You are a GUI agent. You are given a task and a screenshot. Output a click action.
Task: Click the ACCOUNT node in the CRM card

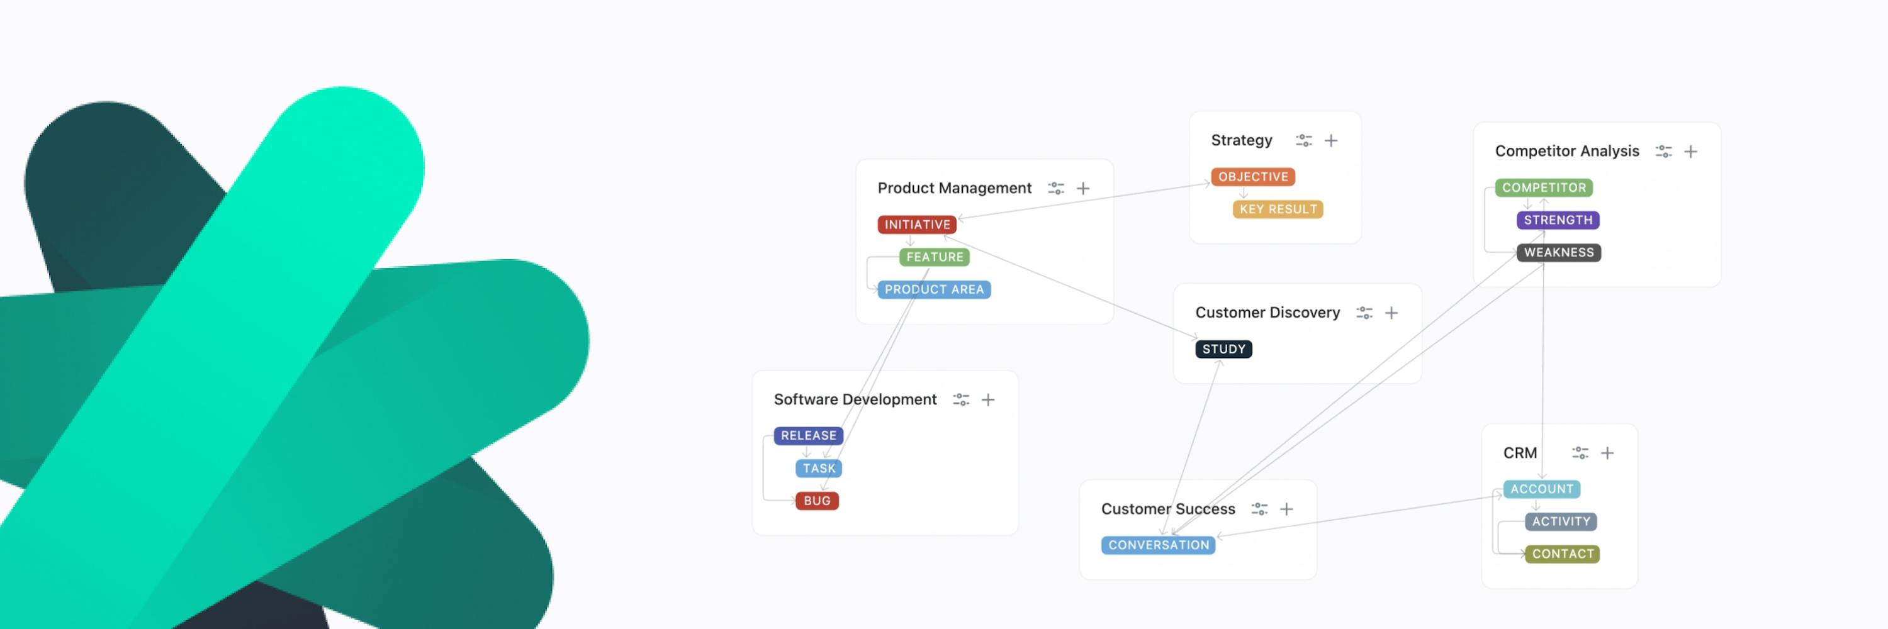(x=1541, y=488)
